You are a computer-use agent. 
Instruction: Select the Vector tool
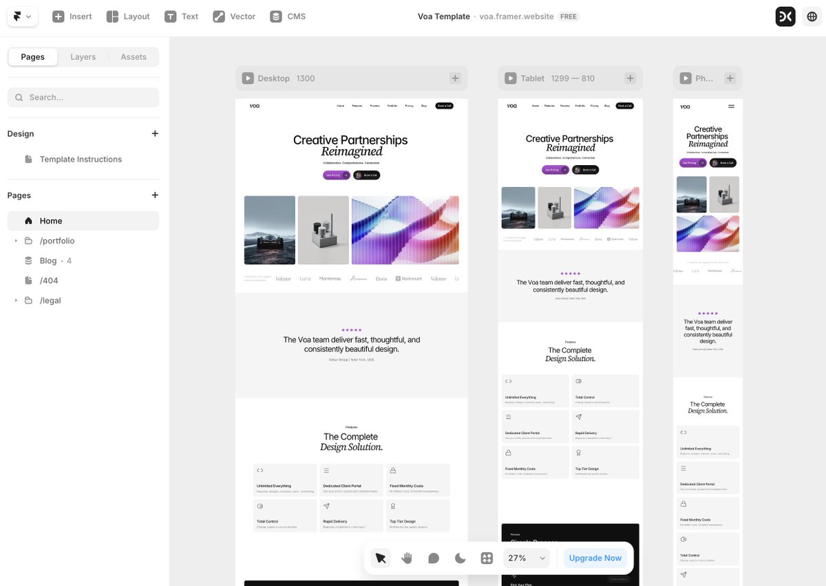point(234,17)
